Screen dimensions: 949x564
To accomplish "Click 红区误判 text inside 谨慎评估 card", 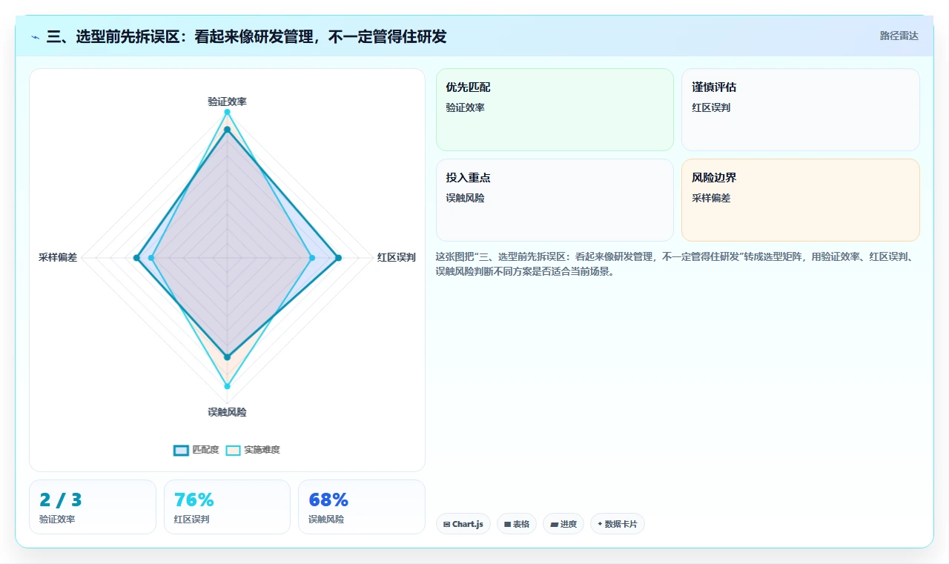I will coord(711,107).
